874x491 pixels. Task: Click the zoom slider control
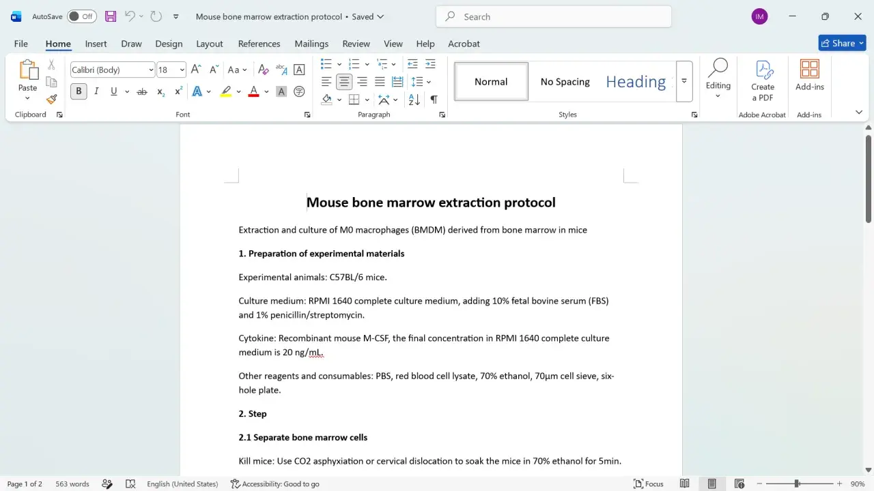[797, 483]
